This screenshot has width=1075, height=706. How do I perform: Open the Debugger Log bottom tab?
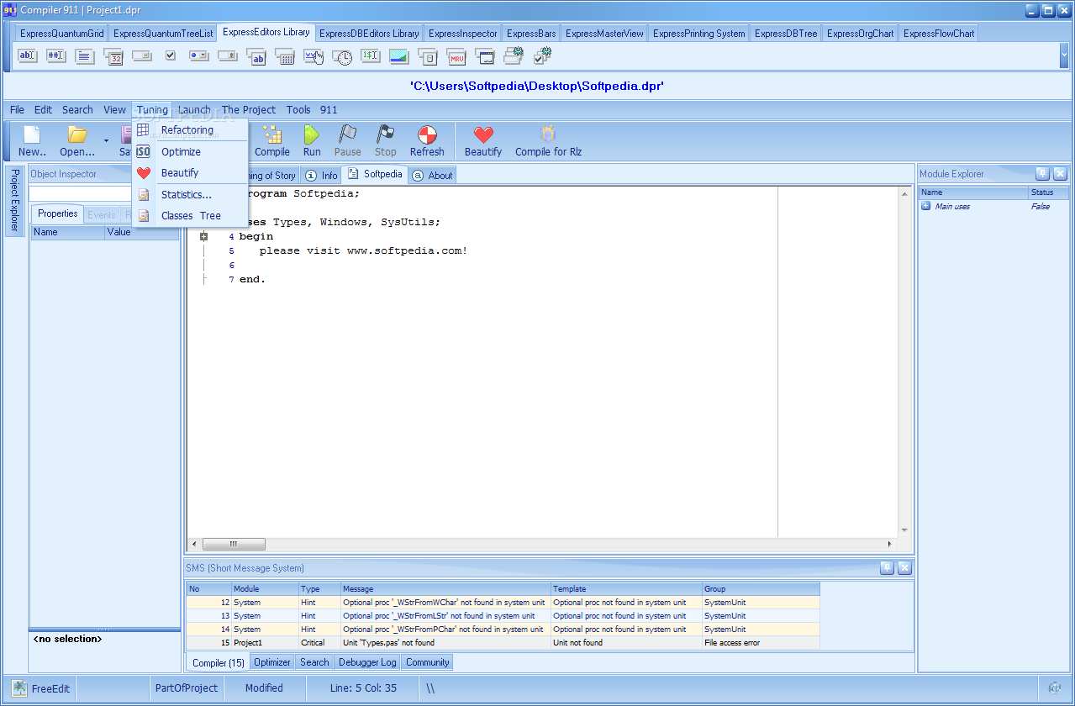[367, 662]
